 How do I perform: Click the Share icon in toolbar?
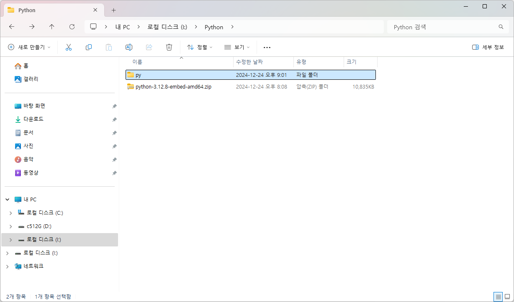pos(149,47)
